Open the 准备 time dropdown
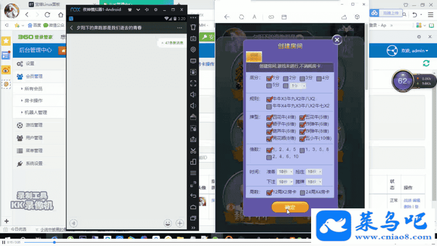This screenshot has height=246, width=437. pyautogui.click(x=285, y=172)
